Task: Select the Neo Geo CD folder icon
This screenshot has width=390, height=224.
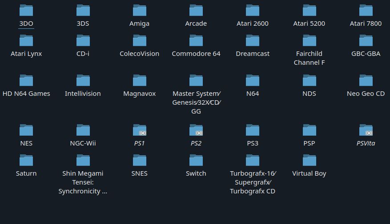Action: pos(366,81)
